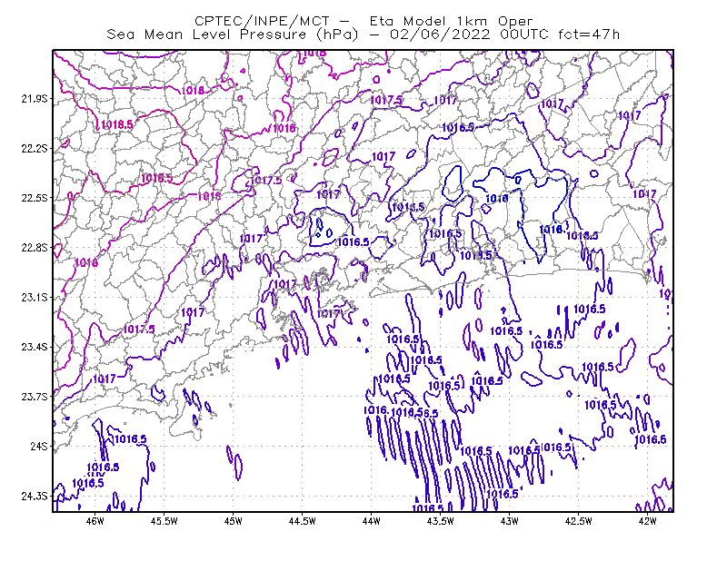Click the 46W longitude axis label
727x561 pixels.
click(95, 521)
